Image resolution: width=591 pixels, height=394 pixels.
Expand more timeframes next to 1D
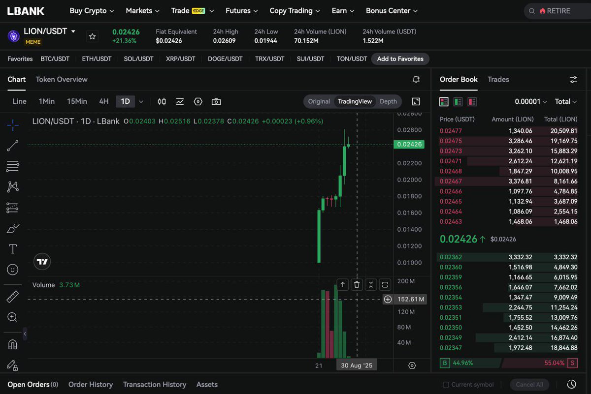tap(141, 101)
